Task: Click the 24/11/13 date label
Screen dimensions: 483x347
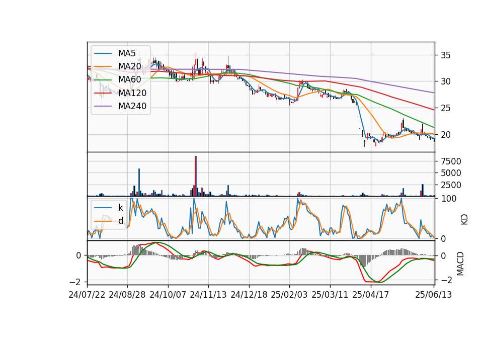Action: point(208,295)
